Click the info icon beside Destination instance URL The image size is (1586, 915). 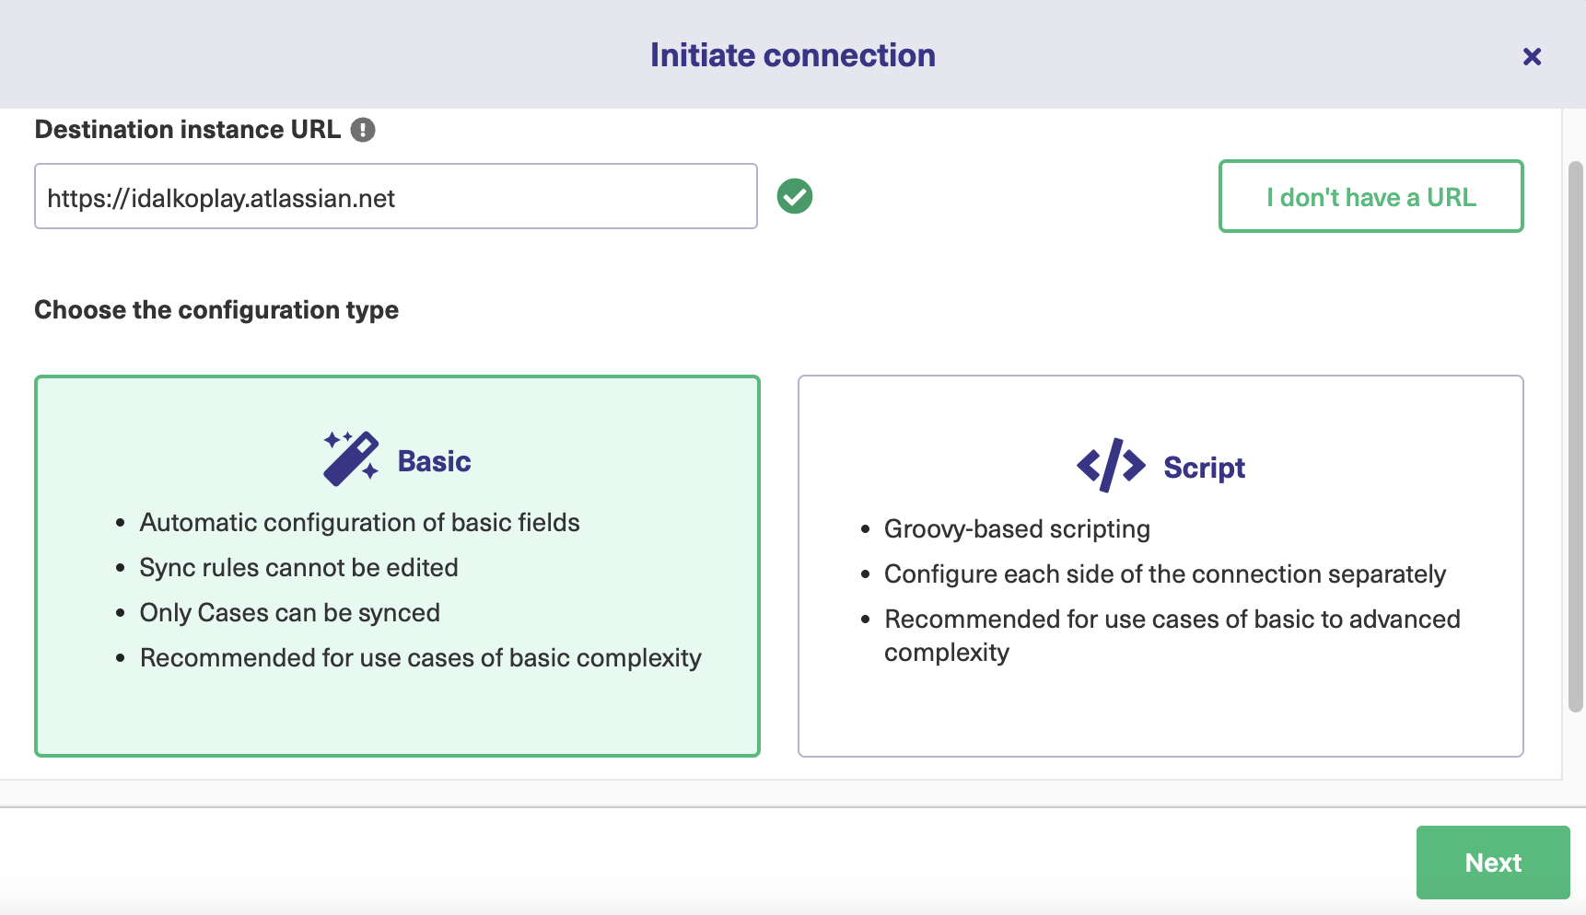pyautogui.click(x=363, y=130)
